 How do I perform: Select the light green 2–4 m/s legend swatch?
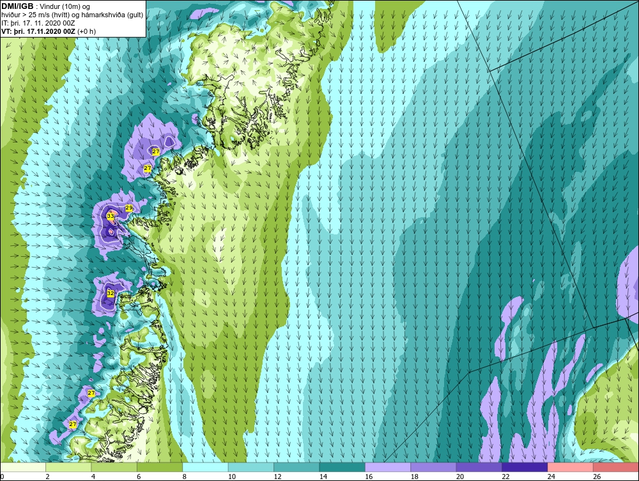[68, 467]
